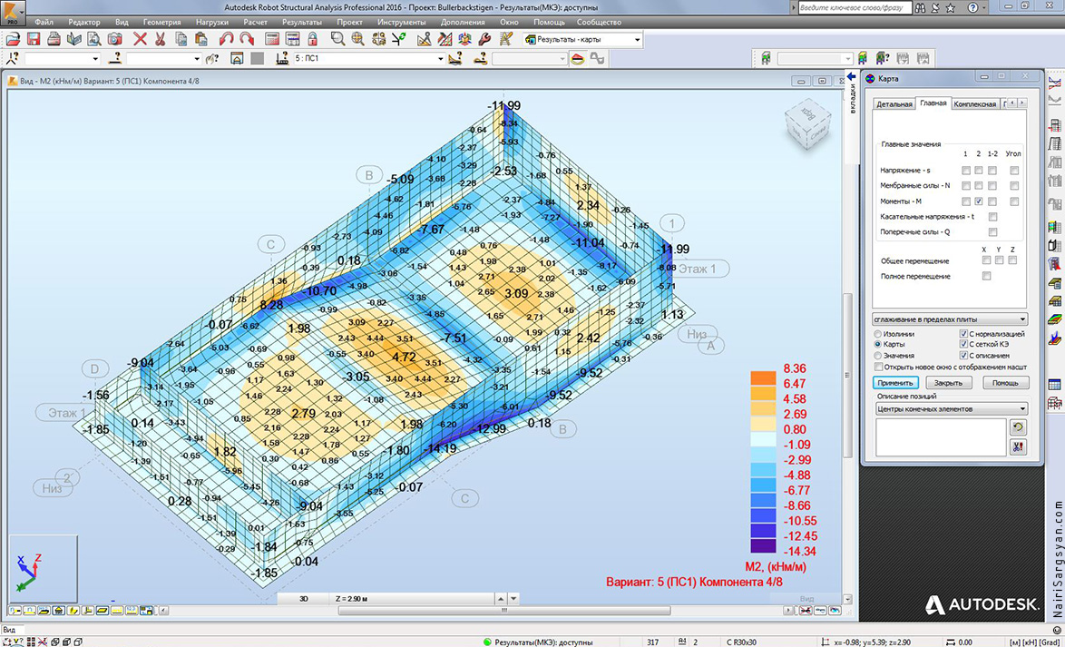The width and height of the screenshot is (1065, 647).
Task: Open the Результаты menu
Action: click(301, 23)
